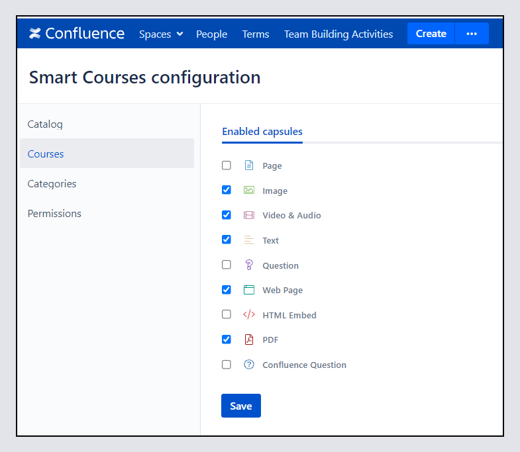Click the Video & Audio film icon
This screenshot has height=452, width=520.
(x=249, y=215)
